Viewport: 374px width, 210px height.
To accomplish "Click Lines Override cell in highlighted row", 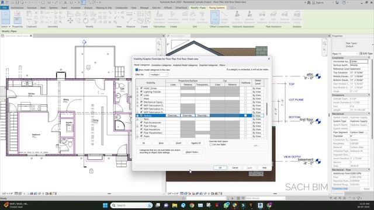I will 173,116.
